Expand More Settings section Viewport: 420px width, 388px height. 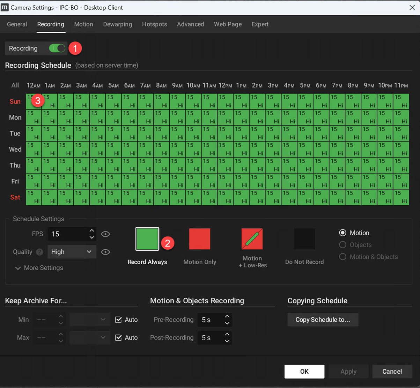(39, 268)
